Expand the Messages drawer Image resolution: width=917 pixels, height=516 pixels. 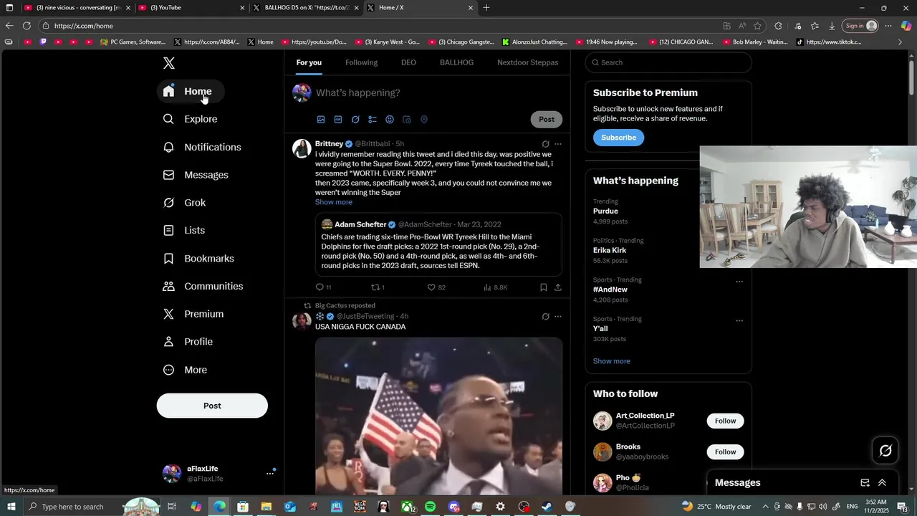click(x=882, y=483)
